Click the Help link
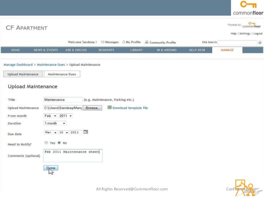Viewport: 264px width, 198px height. (234, 33)
